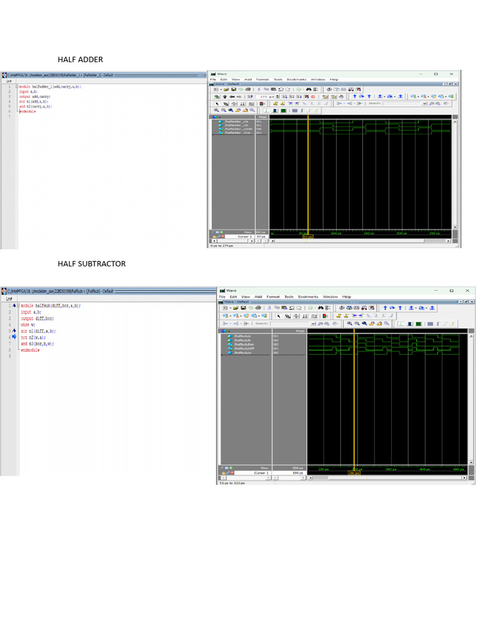Open Format menu in half subtractor Wave window
Screen dimensions: 477x637
coord(273,297)
